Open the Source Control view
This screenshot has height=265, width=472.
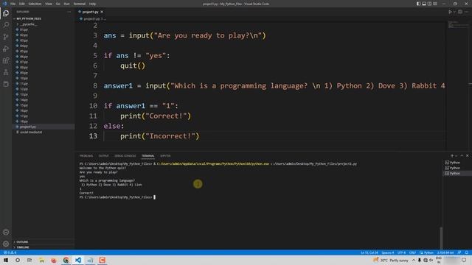[6, 37]
